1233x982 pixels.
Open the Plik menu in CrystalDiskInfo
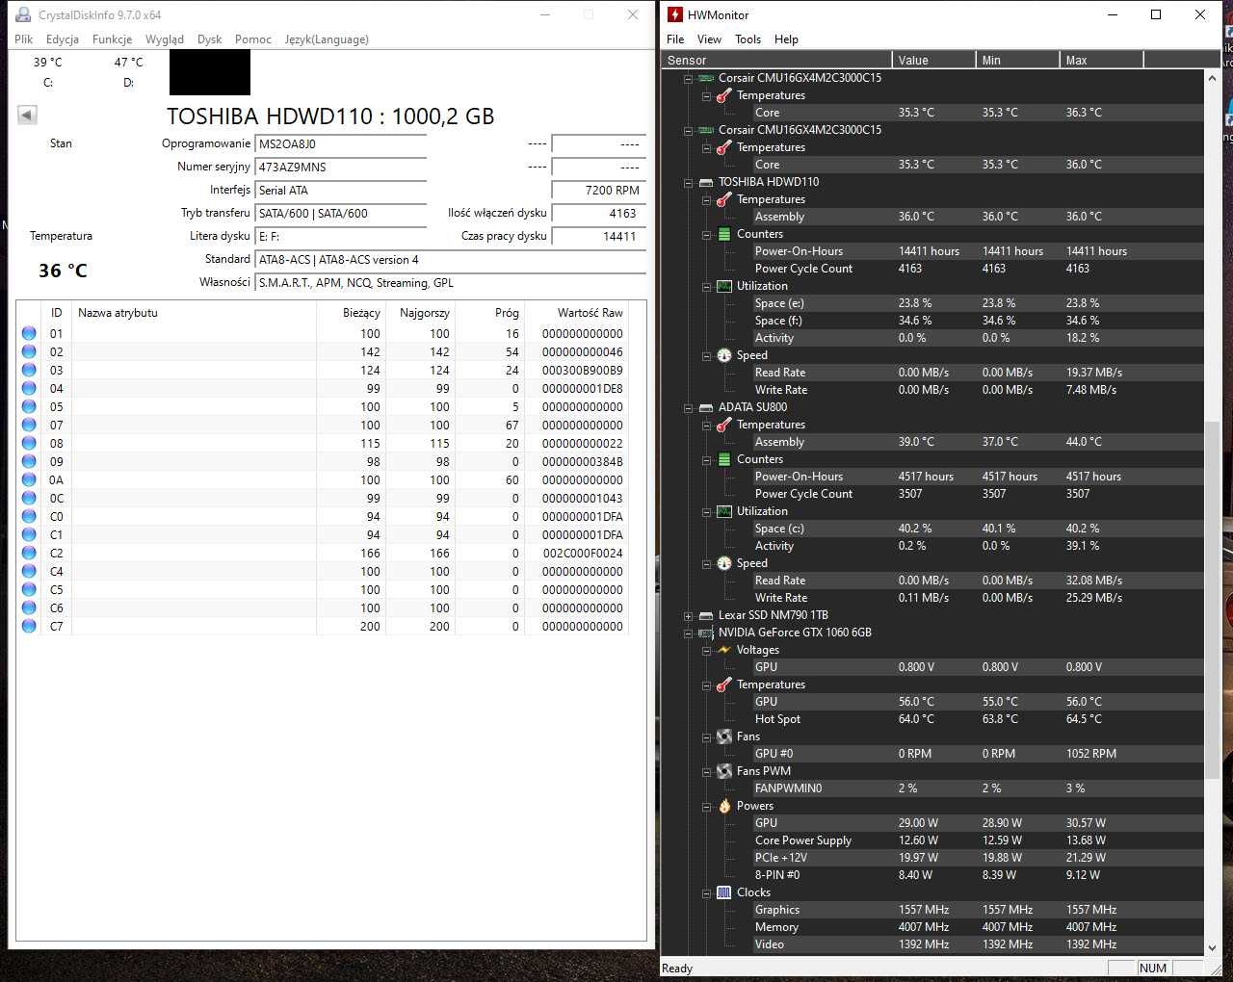(x=24, y=39)
